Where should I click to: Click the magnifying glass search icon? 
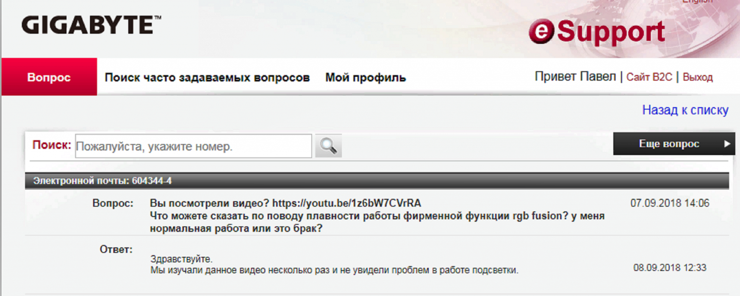click(x=328, y=146)
